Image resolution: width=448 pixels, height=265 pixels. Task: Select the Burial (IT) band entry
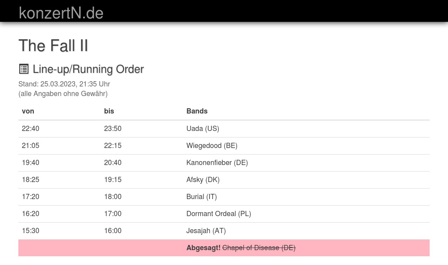pos(202,196)
